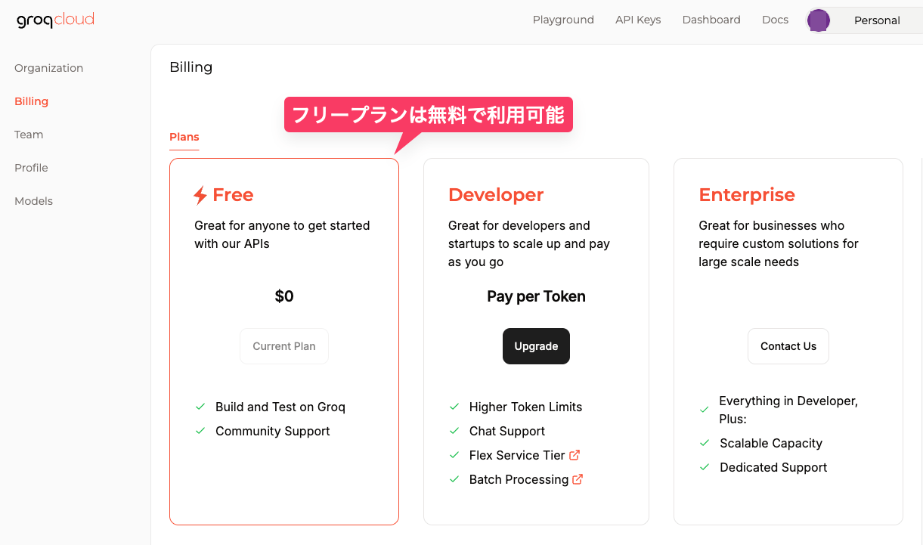Open the Dashboard nav link
This screenshot has width=923, height=545.
[711, 20]
